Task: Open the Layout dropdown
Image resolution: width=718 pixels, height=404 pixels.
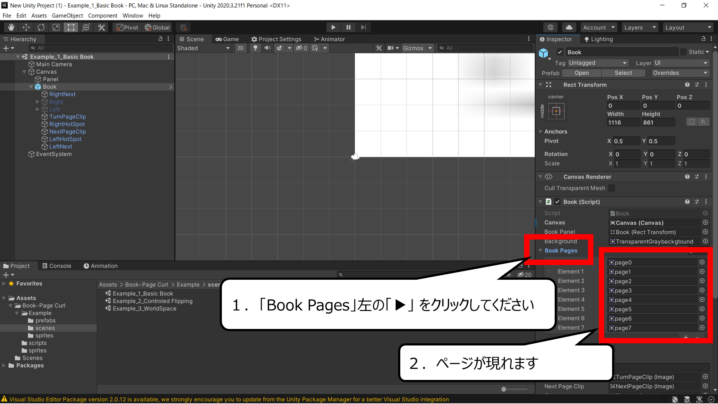Action: pyautogui.click(x=688, y=27)
